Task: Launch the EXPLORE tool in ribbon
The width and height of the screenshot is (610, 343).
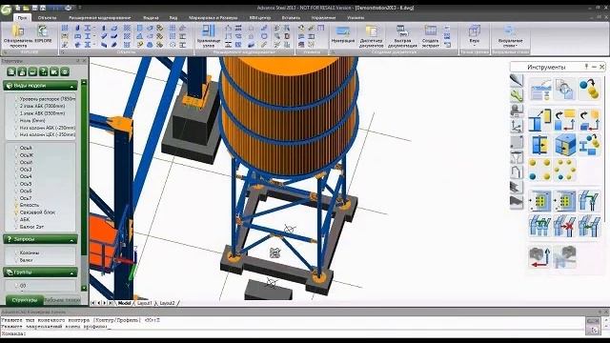Action: click(43, 33)
